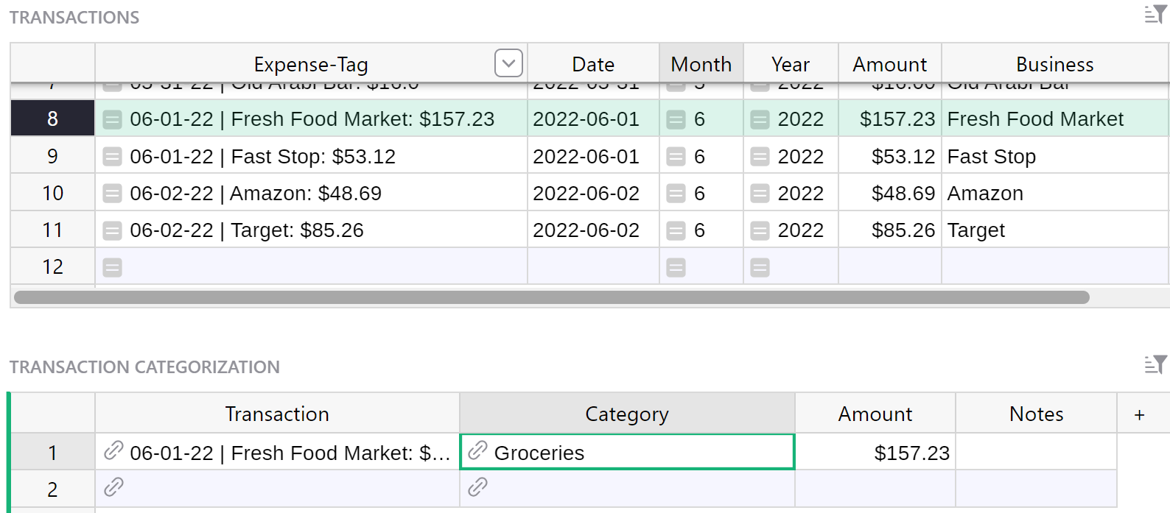Click formula icon in Year cell of row 9
Image resolution: width=1170 pixels, height=513 pixels.
760,156
